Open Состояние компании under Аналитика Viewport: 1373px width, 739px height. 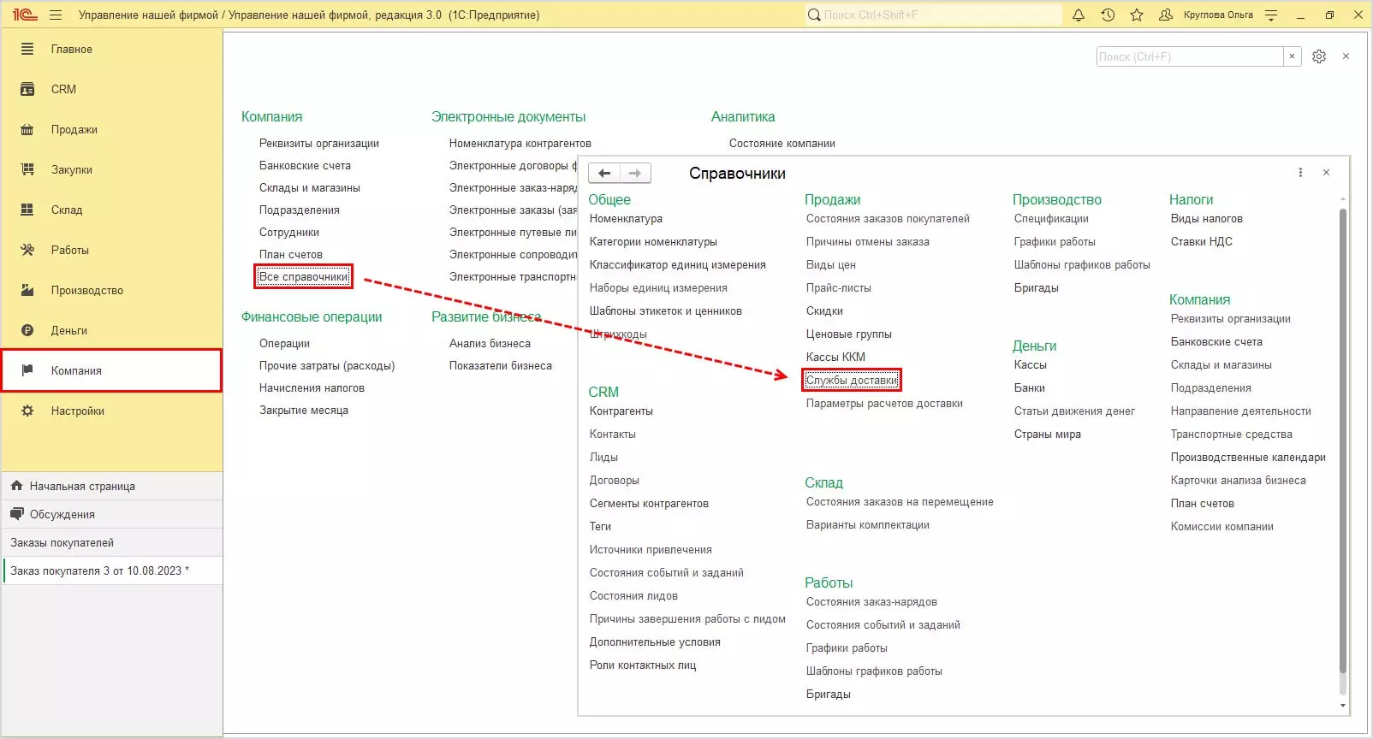[782, 143]
